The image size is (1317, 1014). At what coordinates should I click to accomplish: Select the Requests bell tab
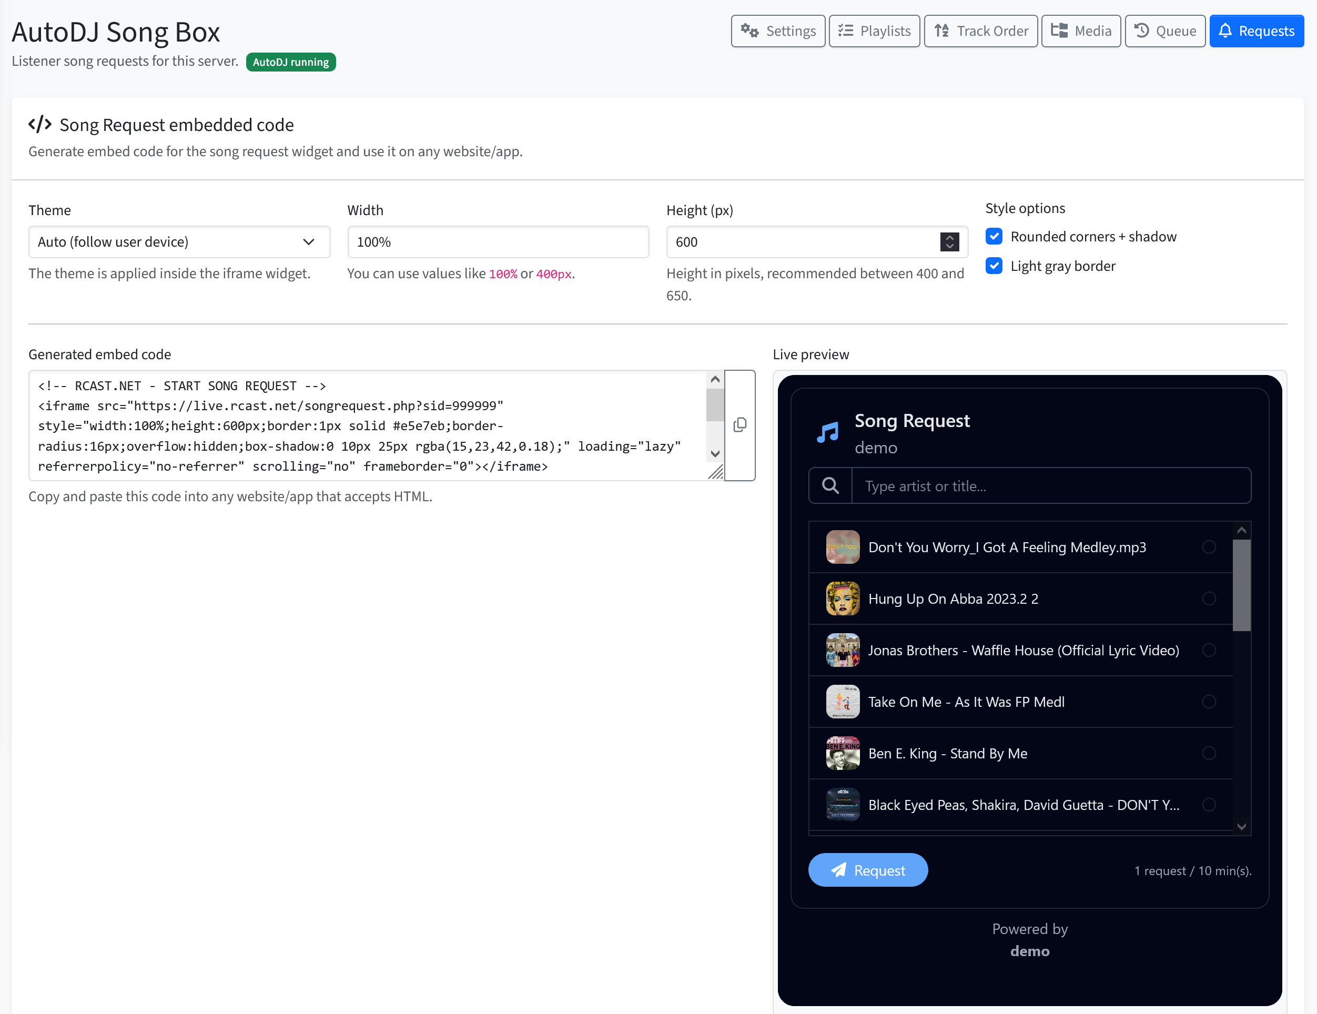(x=1256, y=31)
